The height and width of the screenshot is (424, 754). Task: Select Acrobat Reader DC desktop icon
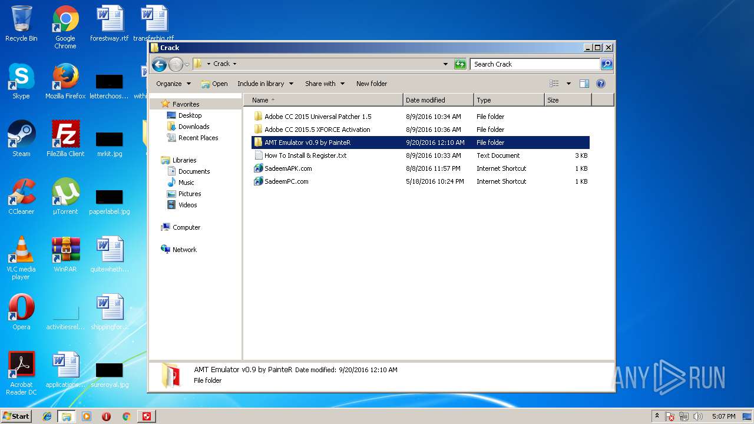[x=21, y=373]
